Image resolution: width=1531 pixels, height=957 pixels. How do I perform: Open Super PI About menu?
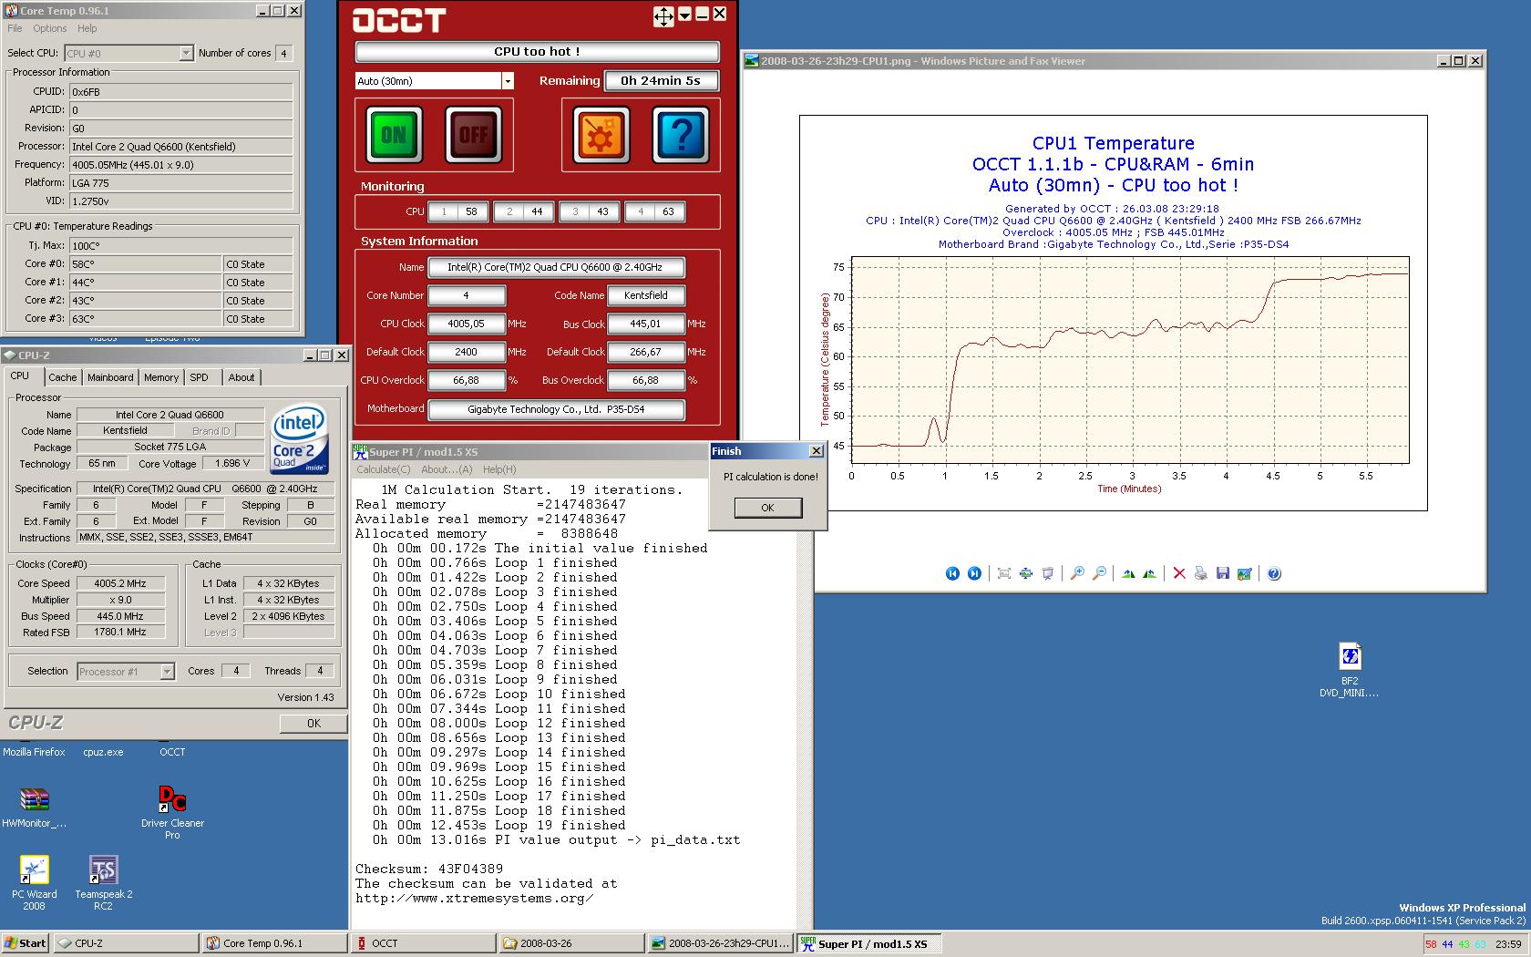447,469
